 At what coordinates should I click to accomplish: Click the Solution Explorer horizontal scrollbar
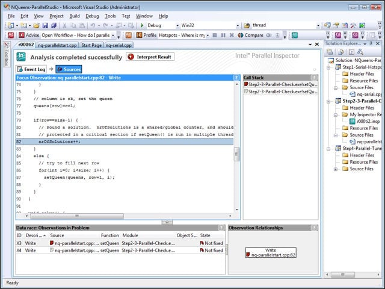pyautogui.click(x=342, y=275)
